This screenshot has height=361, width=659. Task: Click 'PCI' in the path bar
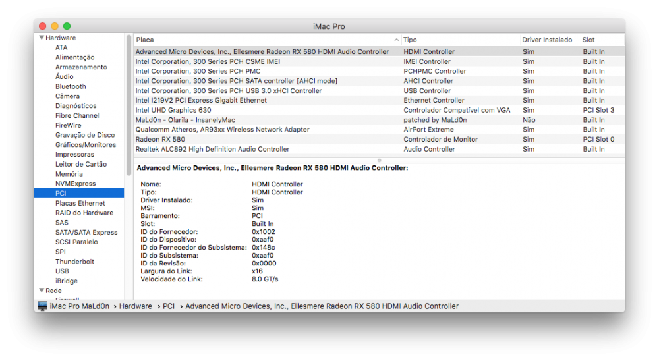169,306
